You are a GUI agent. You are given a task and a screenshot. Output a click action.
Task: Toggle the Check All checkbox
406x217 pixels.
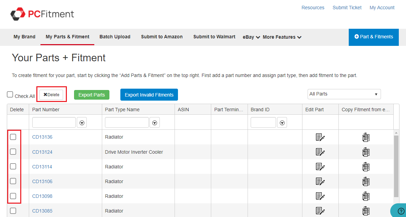point(10,95)
